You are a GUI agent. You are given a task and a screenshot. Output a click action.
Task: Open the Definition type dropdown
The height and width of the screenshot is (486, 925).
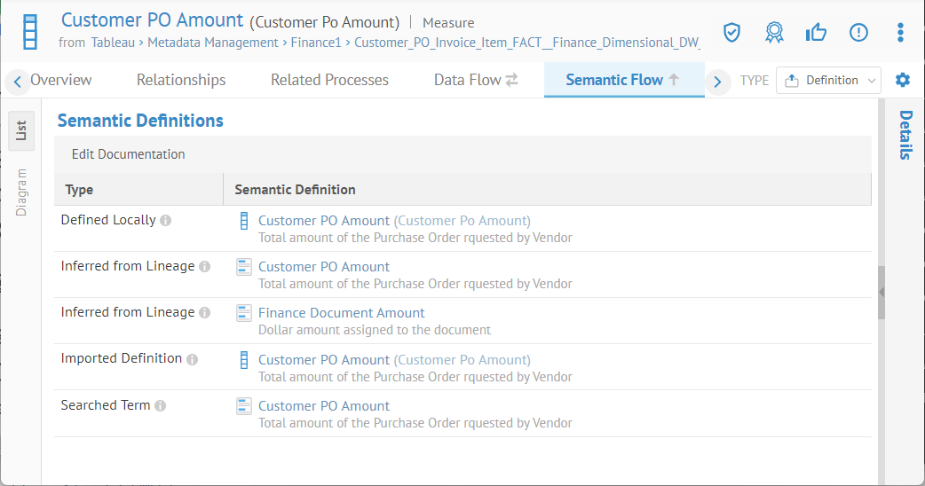click(x=828, y=80)
